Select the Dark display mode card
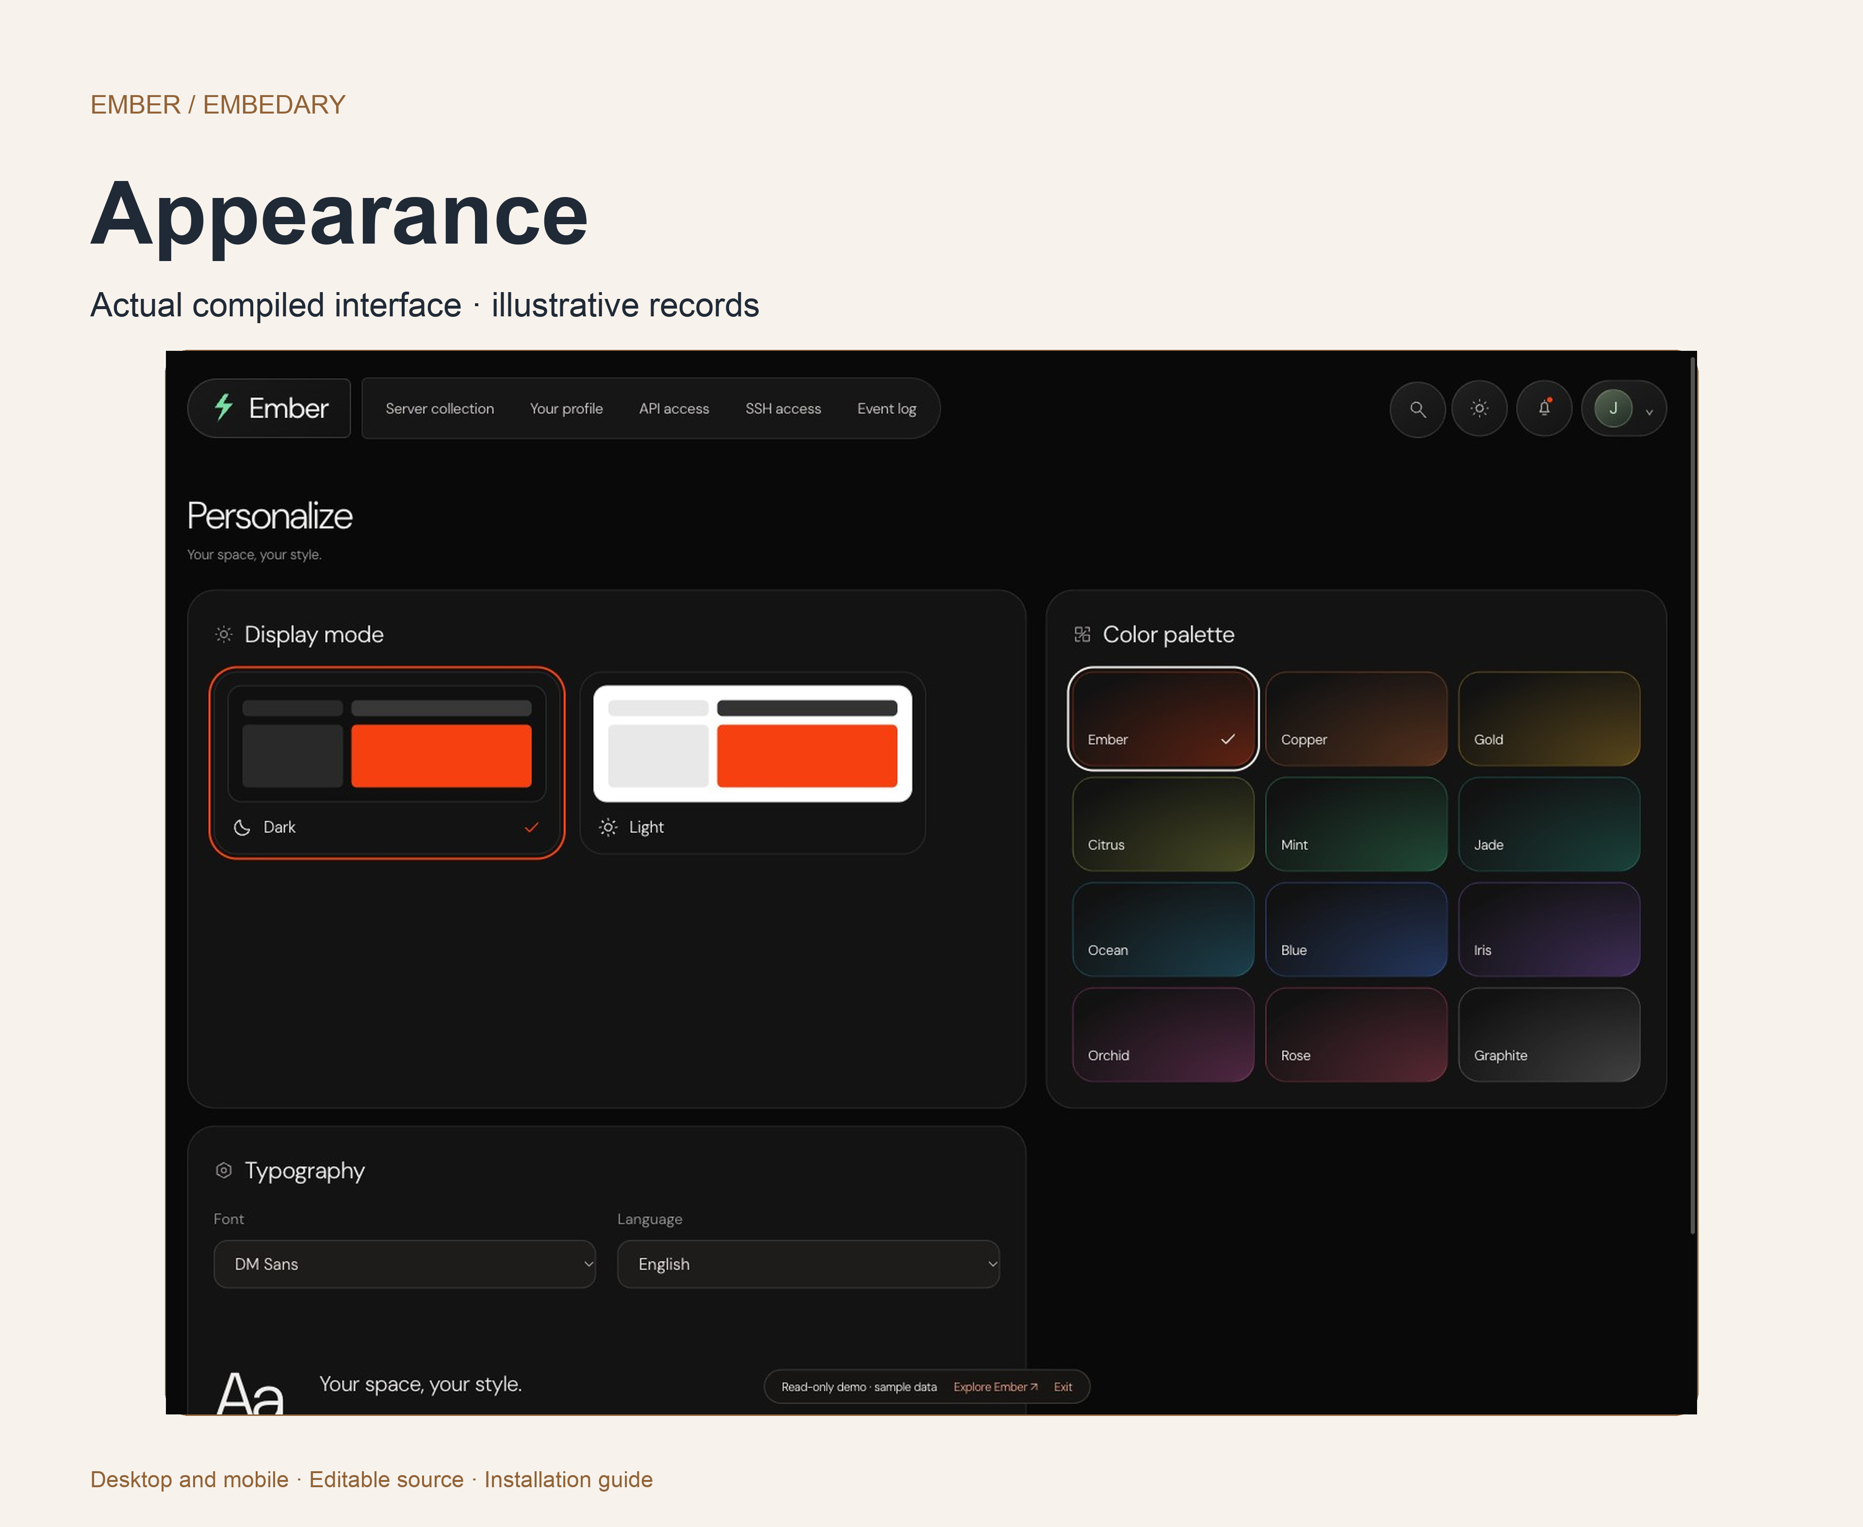The width and height of the screenshot is (1863, 1527). [387, 763]
